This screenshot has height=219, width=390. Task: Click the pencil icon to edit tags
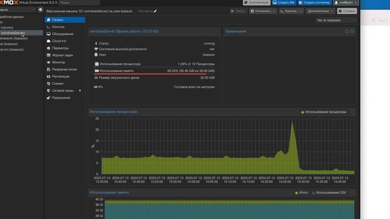tap(155, 11)
